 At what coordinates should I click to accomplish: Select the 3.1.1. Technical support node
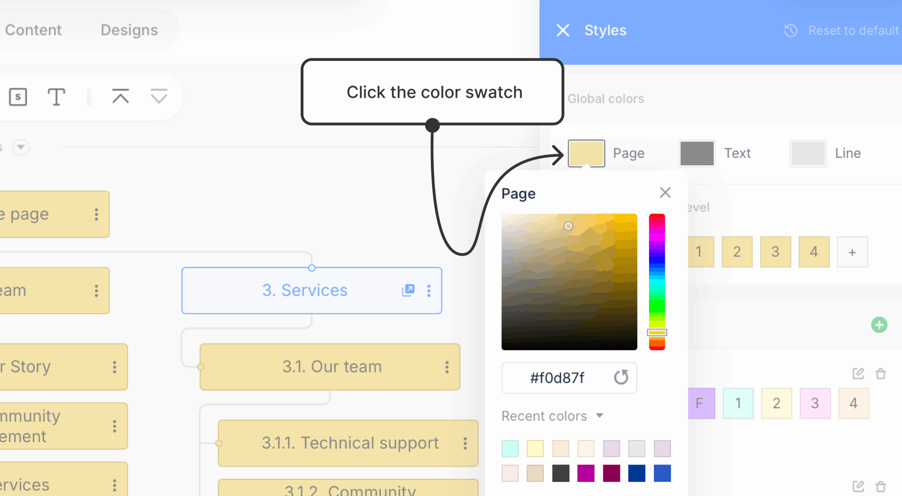coord(348,443)
